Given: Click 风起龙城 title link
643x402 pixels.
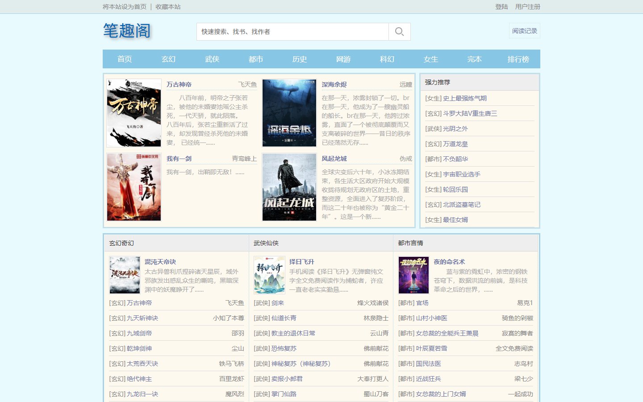Looking at the screenshot, I should click(x=334, y=159).
